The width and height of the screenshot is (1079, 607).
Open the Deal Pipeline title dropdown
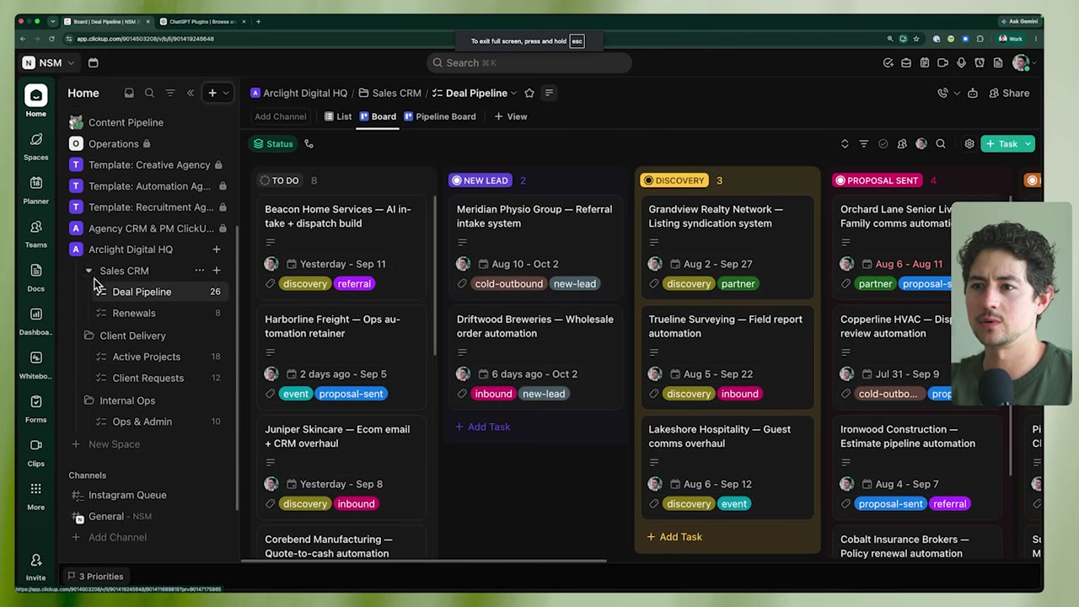(513, 93)
